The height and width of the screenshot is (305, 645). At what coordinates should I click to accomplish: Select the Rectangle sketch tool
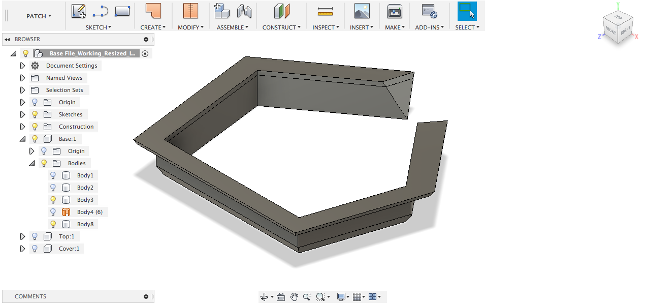coord(122,10)
